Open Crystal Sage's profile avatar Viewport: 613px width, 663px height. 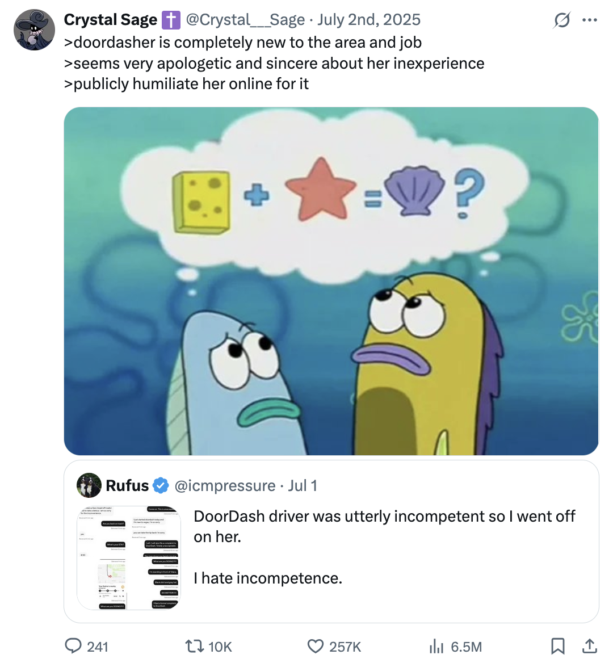(x=34, y=30)
